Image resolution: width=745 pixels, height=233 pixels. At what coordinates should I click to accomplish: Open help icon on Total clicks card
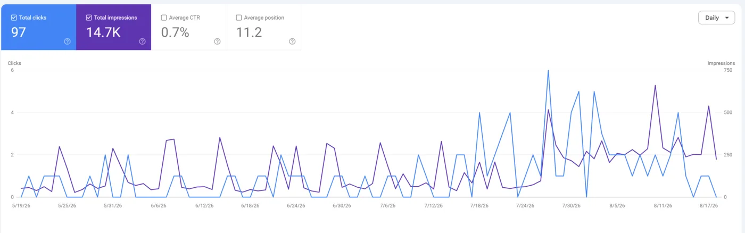[67, 41]
